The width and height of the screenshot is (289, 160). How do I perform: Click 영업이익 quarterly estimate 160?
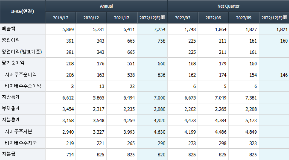284,41
